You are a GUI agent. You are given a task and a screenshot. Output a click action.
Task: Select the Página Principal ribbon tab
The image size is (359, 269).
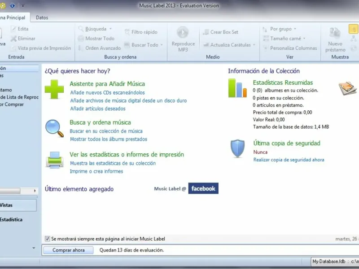tap(14, 17)
